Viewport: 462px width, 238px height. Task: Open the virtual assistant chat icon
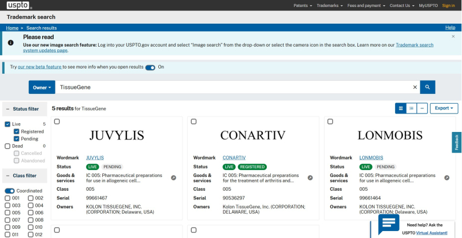[x=389, y=225]
